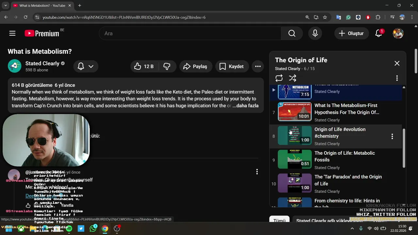Zoom icon in Chrome address bar
The width and height of the screenshot is (418, 235).
[x=307, y=17]
